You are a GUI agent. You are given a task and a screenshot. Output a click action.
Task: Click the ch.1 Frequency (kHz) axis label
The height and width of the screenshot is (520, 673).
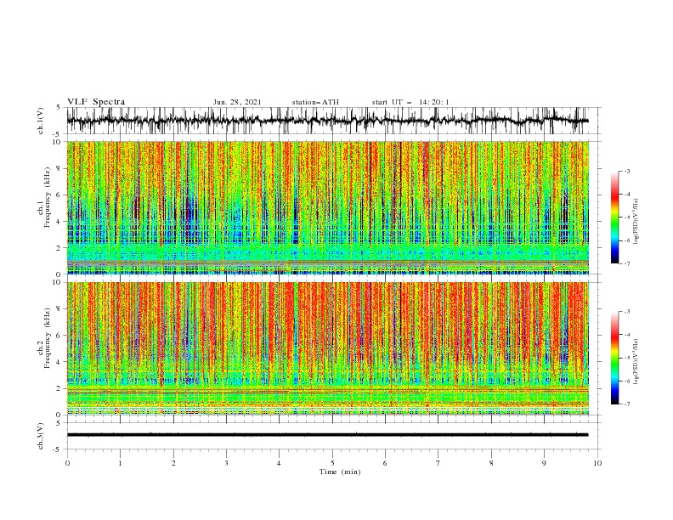(44, 197)
